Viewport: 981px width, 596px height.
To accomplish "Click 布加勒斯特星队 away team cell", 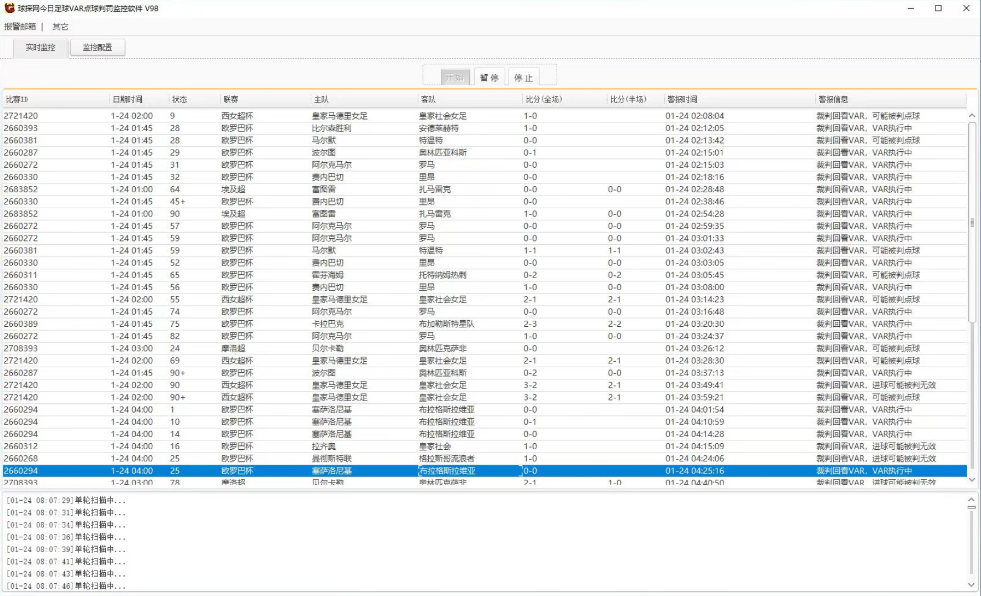I will click(446, 324).
